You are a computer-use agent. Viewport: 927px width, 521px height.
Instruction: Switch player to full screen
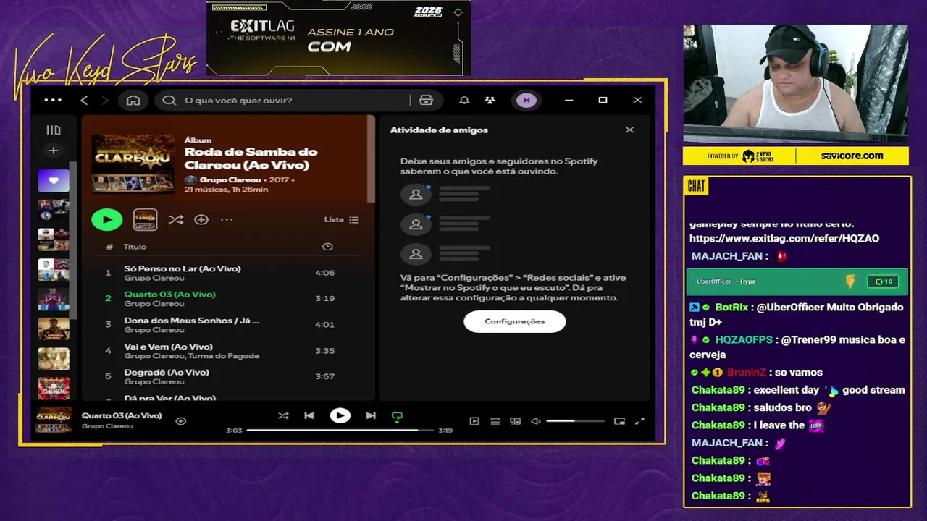(x=639, y=420)
